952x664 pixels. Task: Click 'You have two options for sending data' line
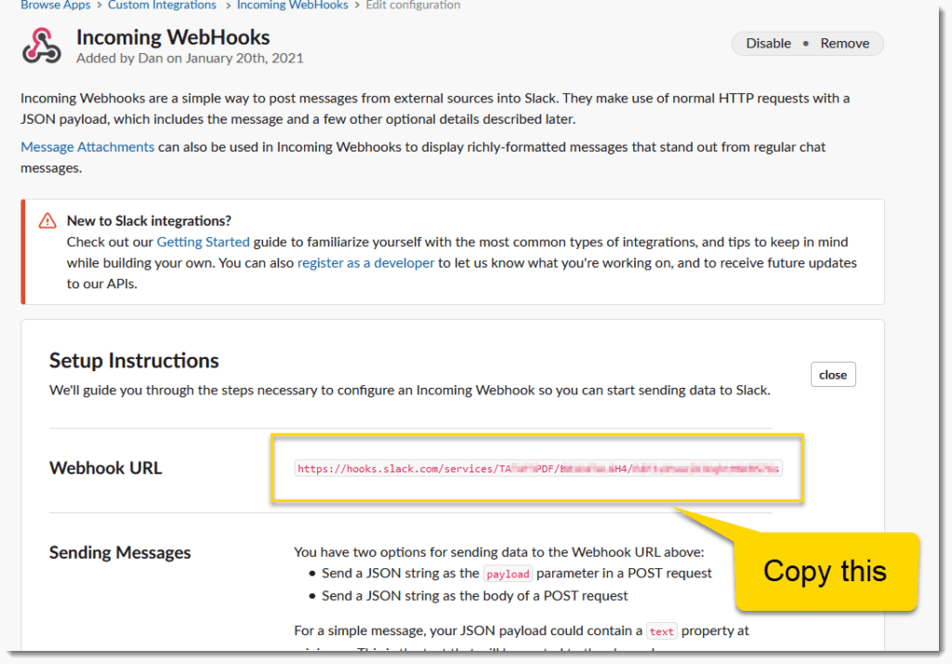(x=499, y=552)
